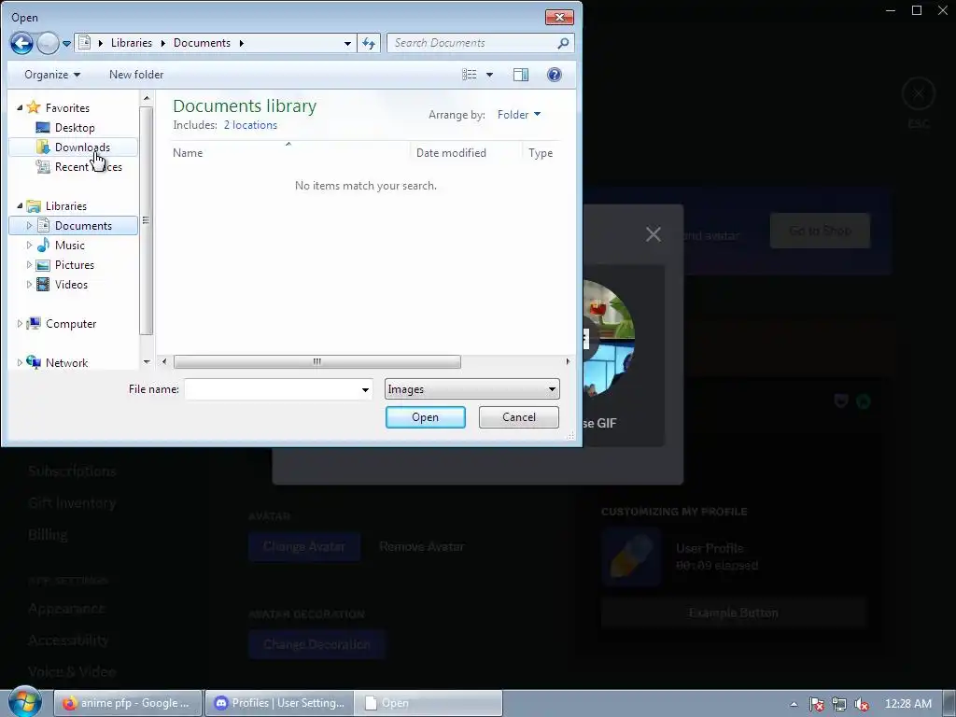Click the Action Center flag tray icon
Screen dimensions: 956x717
pos(816,704)
